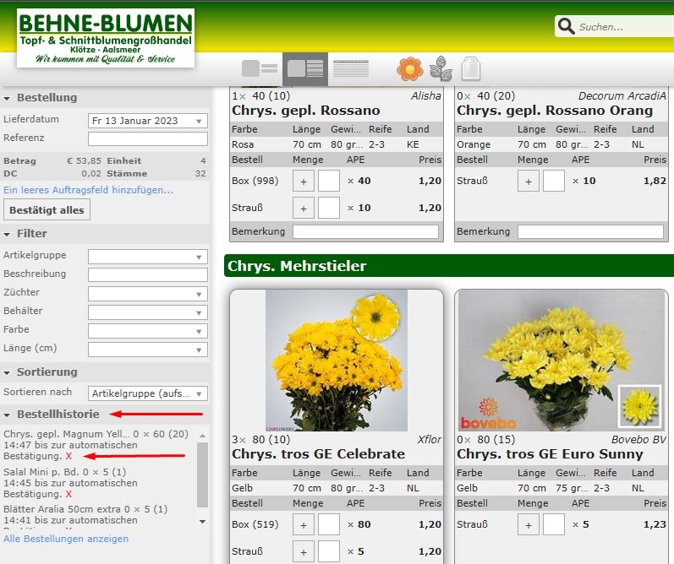Open the Lieferdatum dropdown
674x564 pixels.
147,121
